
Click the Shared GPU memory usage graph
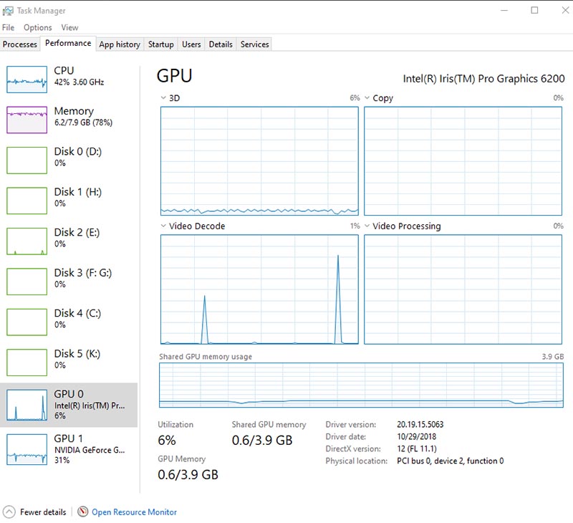(361, 385)
